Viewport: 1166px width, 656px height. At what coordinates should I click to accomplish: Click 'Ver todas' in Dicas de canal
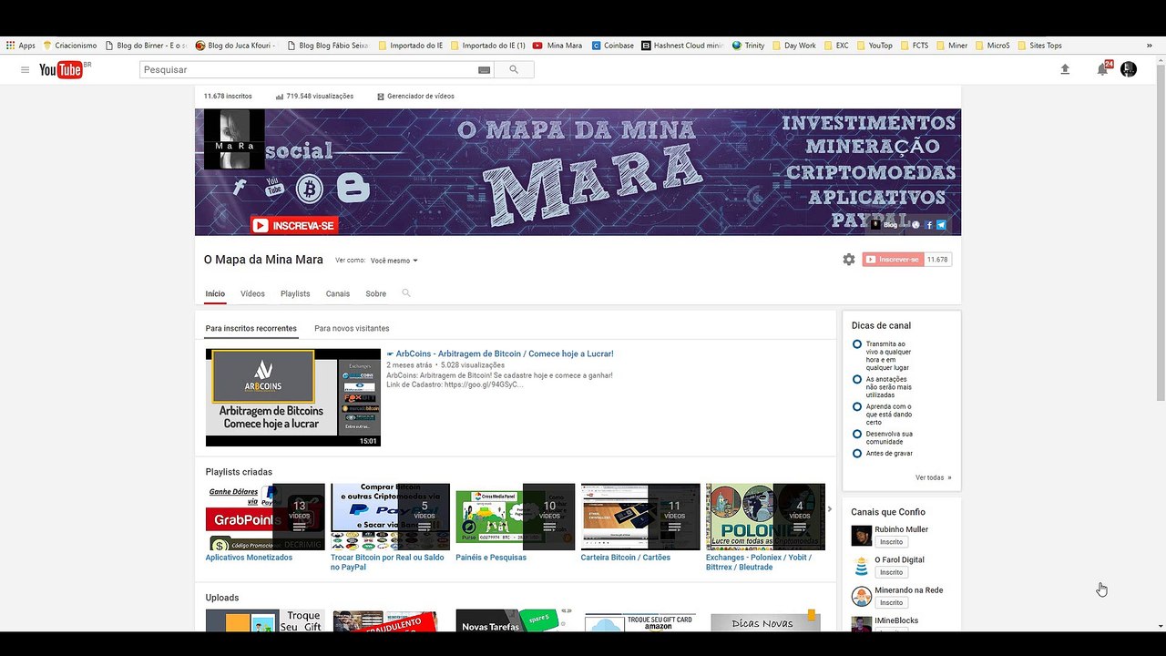click(x=933, y=477)
